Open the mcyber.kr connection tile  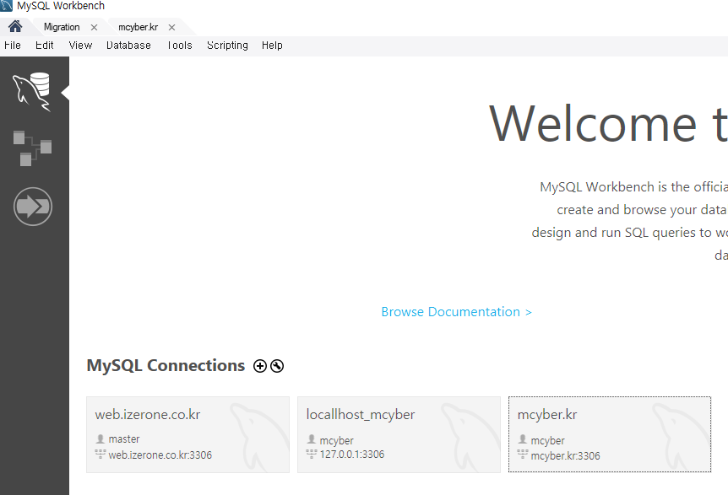(x=610, y=435)
